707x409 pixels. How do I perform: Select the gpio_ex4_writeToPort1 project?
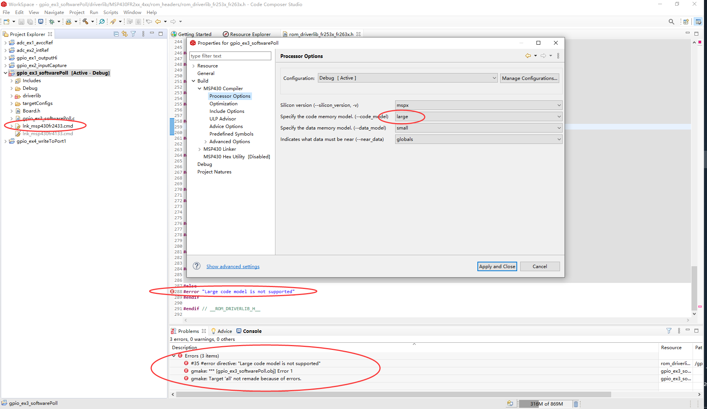(x=41, y=141)
